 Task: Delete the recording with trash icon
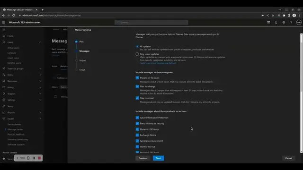click(x=28, y=158)
